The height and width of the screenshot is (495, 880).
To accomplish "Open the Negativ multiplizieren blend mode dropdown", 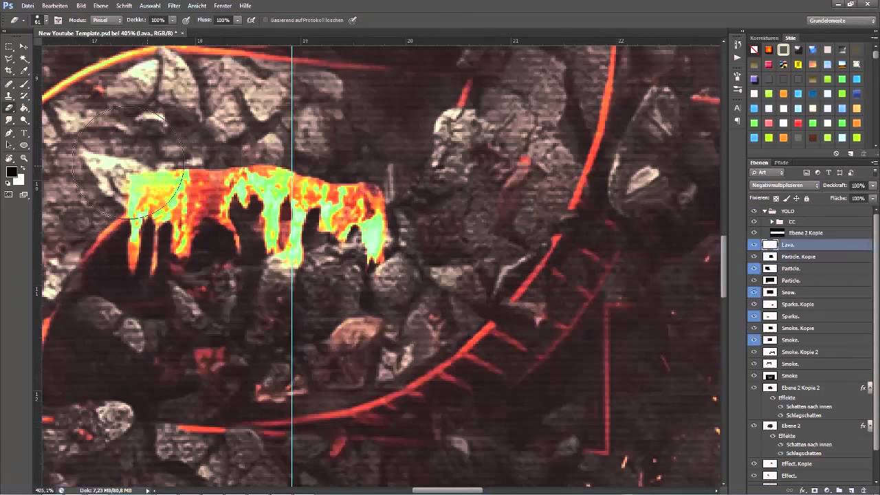I will click(784, 186).
